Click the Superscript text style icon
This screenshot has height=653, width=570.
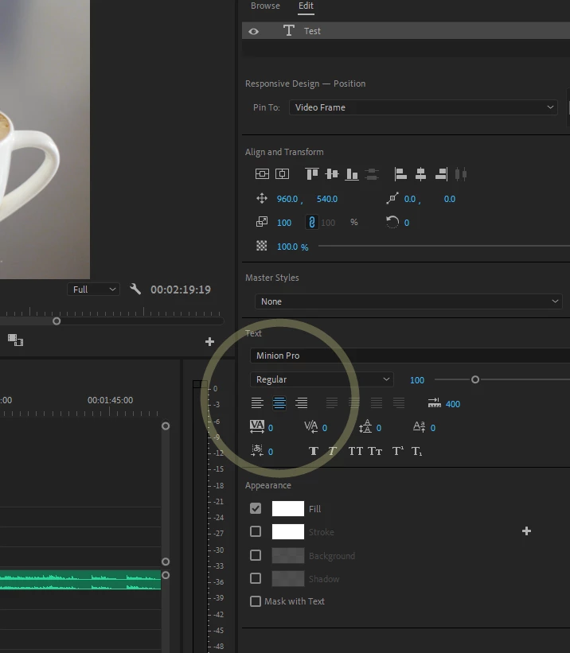point(398,451)
